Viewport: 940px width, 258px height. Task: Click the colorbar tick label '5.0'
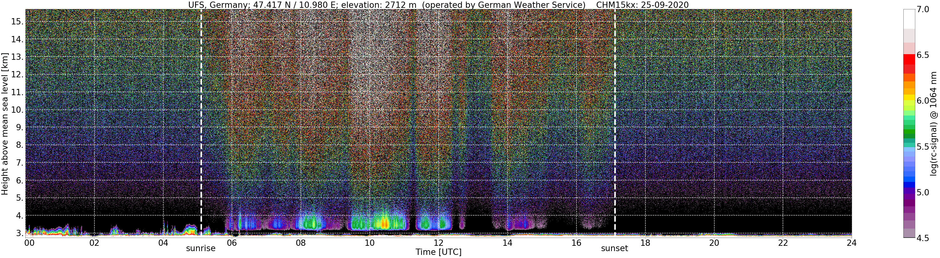click(923, 192)
